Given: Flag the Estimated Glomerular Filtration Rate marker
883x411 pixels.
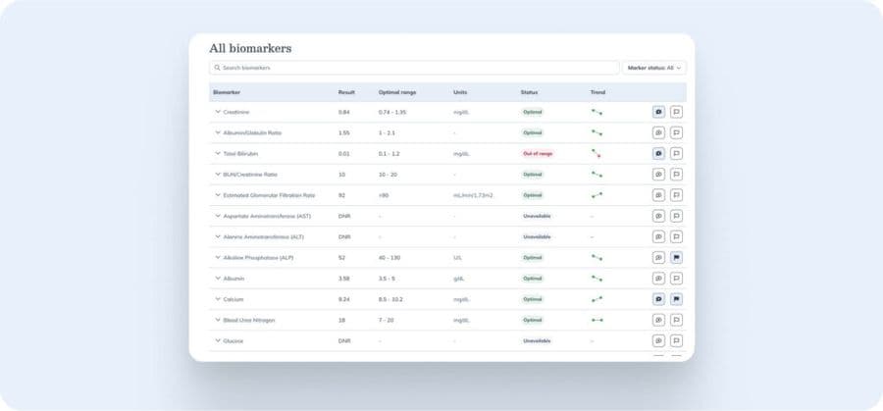Looking at the screenshot, I should pyautogui.click(x=677, y=195).
